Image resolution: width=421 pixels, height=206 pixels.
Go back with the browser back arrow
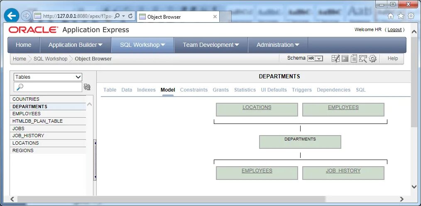tap(12, 16)
